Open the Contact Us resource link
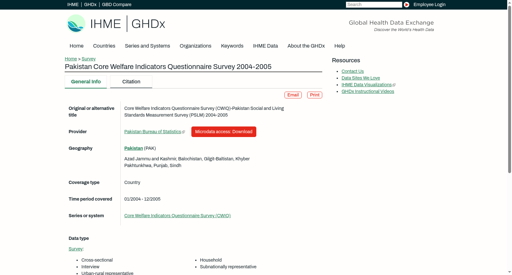This screenshot has width=512, height=275. coord(353,71)
